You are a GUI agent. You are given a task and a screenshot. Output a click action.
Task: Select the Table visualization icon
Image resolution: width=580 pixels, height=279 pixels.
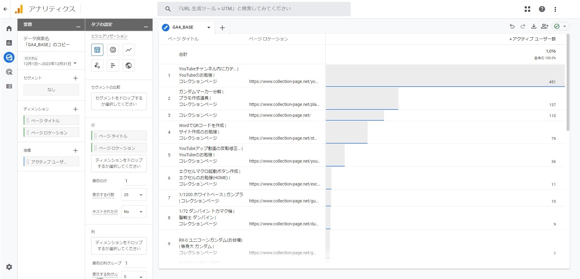pos(97,50)
